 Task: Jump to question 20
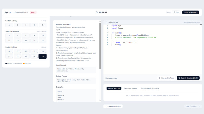43,51
